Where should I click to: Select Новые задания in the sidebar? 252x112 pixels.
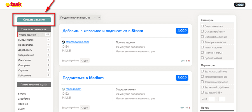point(27,35)
